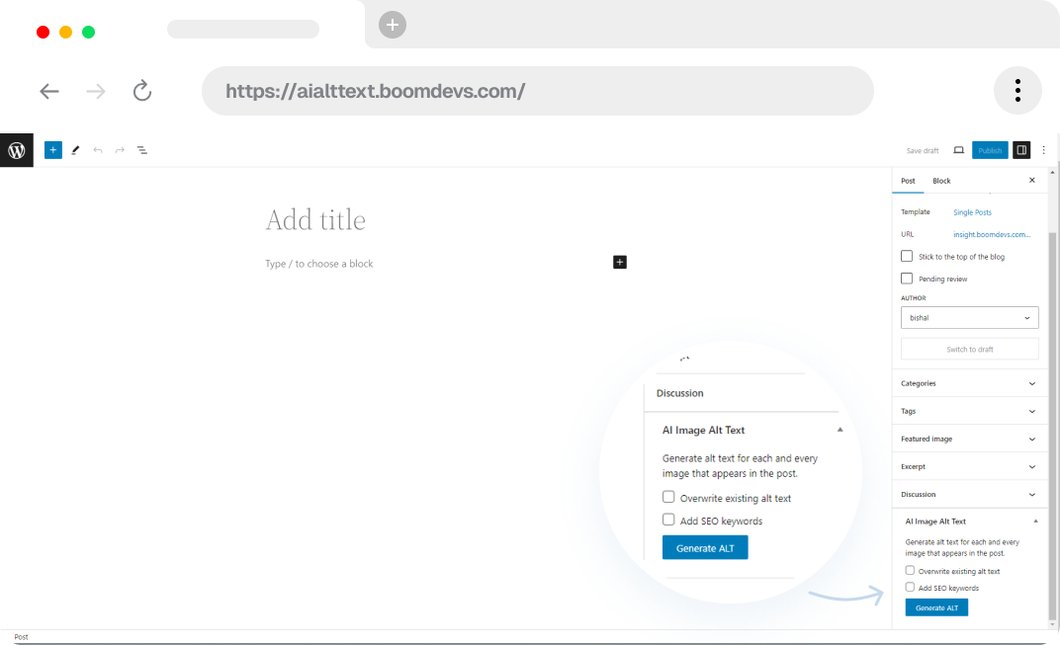Select the Post tab in sidebar
The image size is (1060, 645).
(x=908, y=181)
